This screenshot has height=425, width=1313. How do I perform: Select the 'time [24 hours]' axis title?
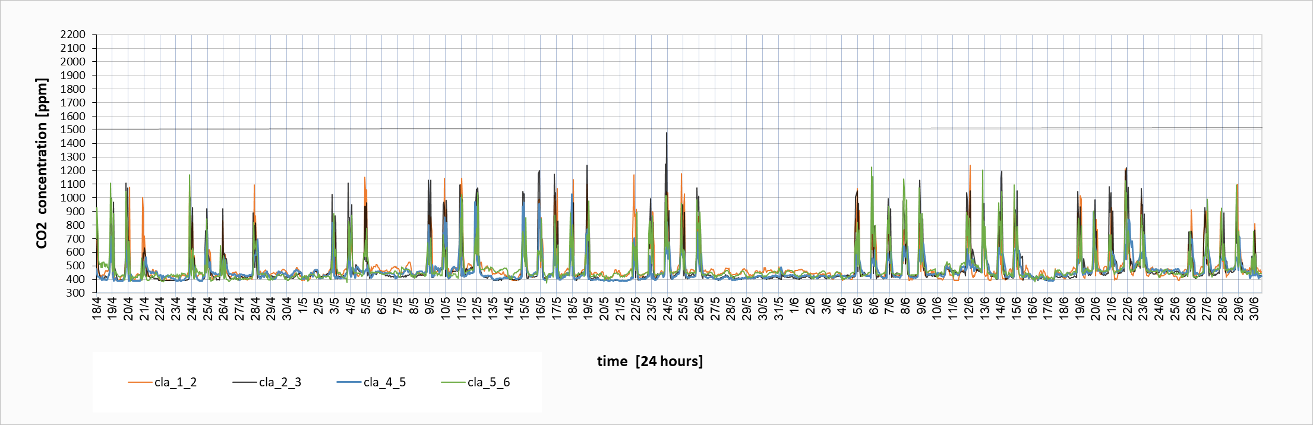point(649,361)
